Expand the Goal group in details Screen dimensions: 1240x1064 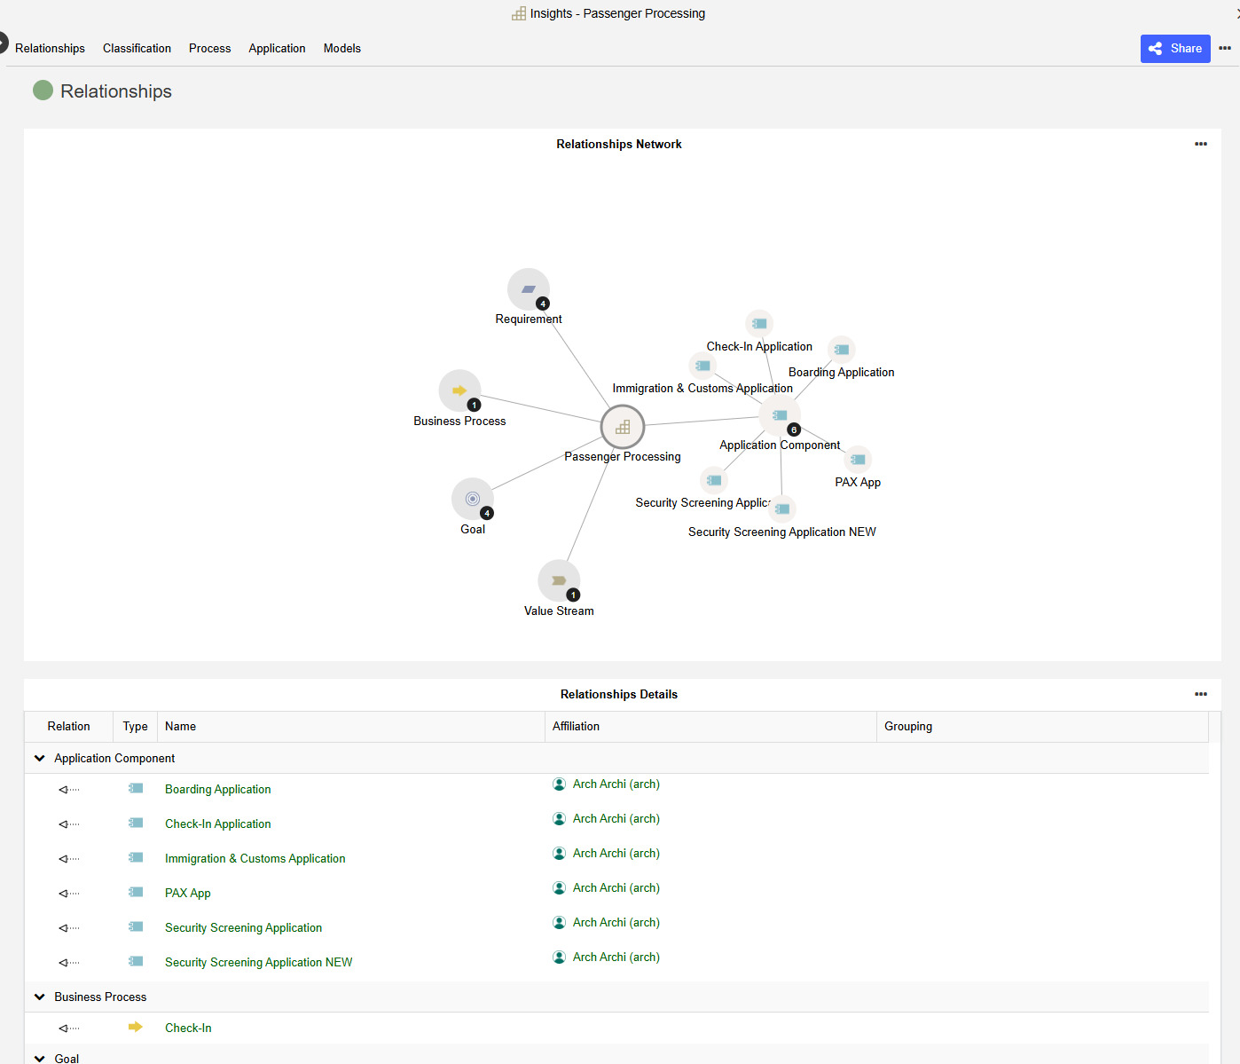[39, 1058]
